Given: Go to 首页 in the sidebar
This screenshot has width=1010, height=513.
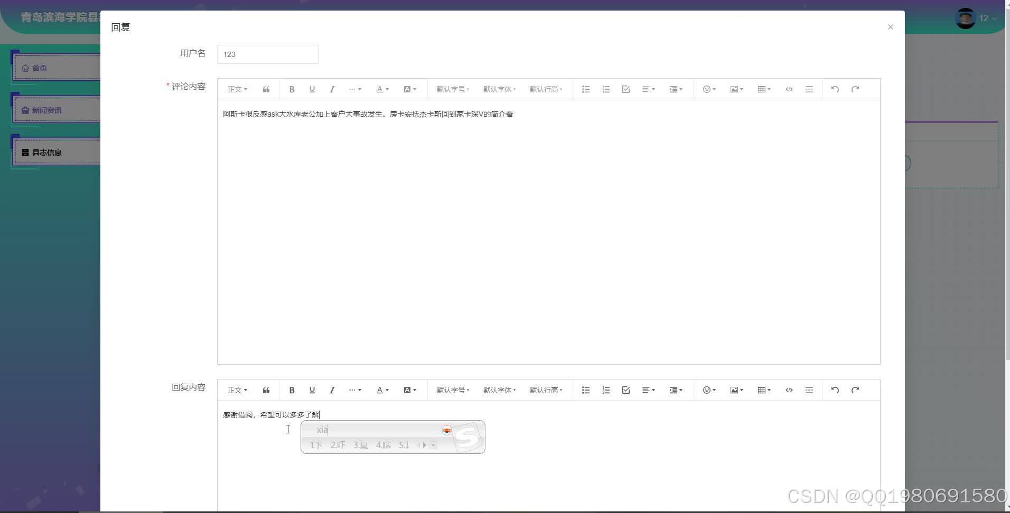Looking at the screenshot, I should 57,68.
